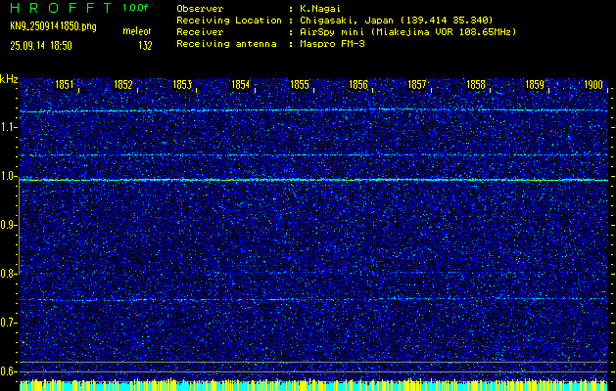Click time marker 1851
Screen dimensions: 616x391
click(65, 85)
